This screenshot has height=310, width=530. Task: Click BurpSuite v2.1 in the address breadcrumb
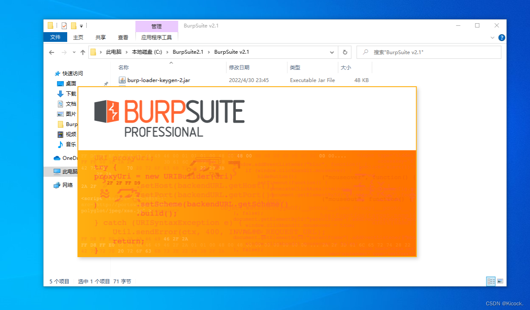pos(232,52)
